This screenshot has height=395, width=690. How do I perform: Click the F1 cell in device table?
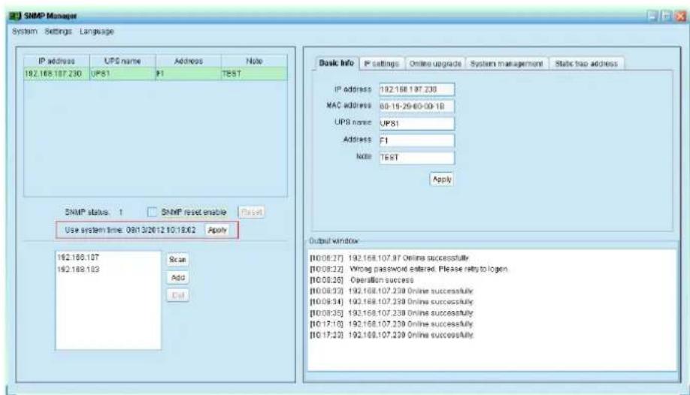(x=189, y=74)
